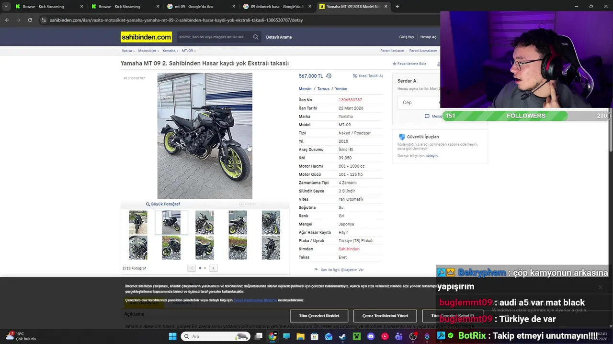The width and height of the screenshot is (613, 344).
Task: Open OBS Studio from the taskbar
Action: click(x=413, y=336)
